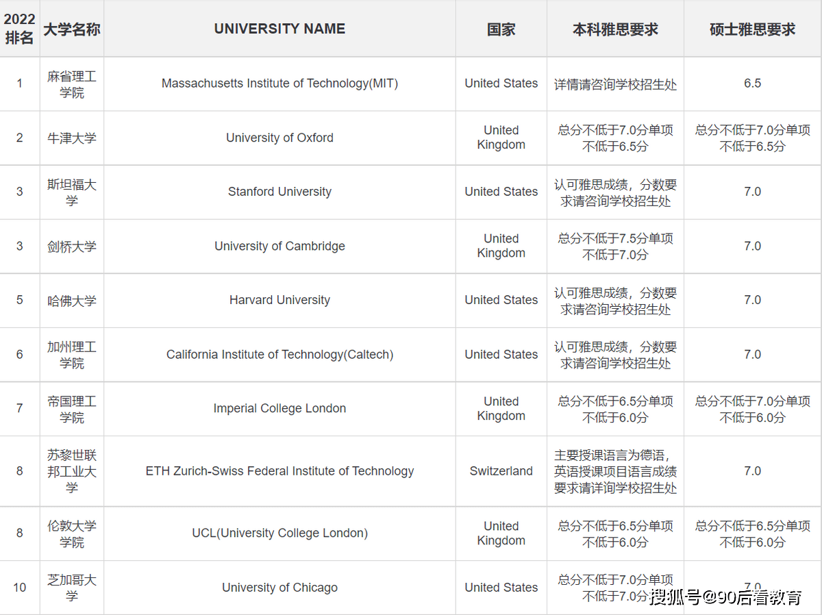Select 'ETH Zurich-Swiss Federal Institute of Technology' cell
822x615 pixels.
coord(279,471)
